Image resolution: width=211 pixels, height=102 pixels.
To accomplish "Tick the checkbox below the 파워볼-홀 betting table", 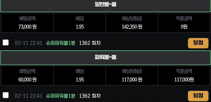I will click(x=6, y=95).
